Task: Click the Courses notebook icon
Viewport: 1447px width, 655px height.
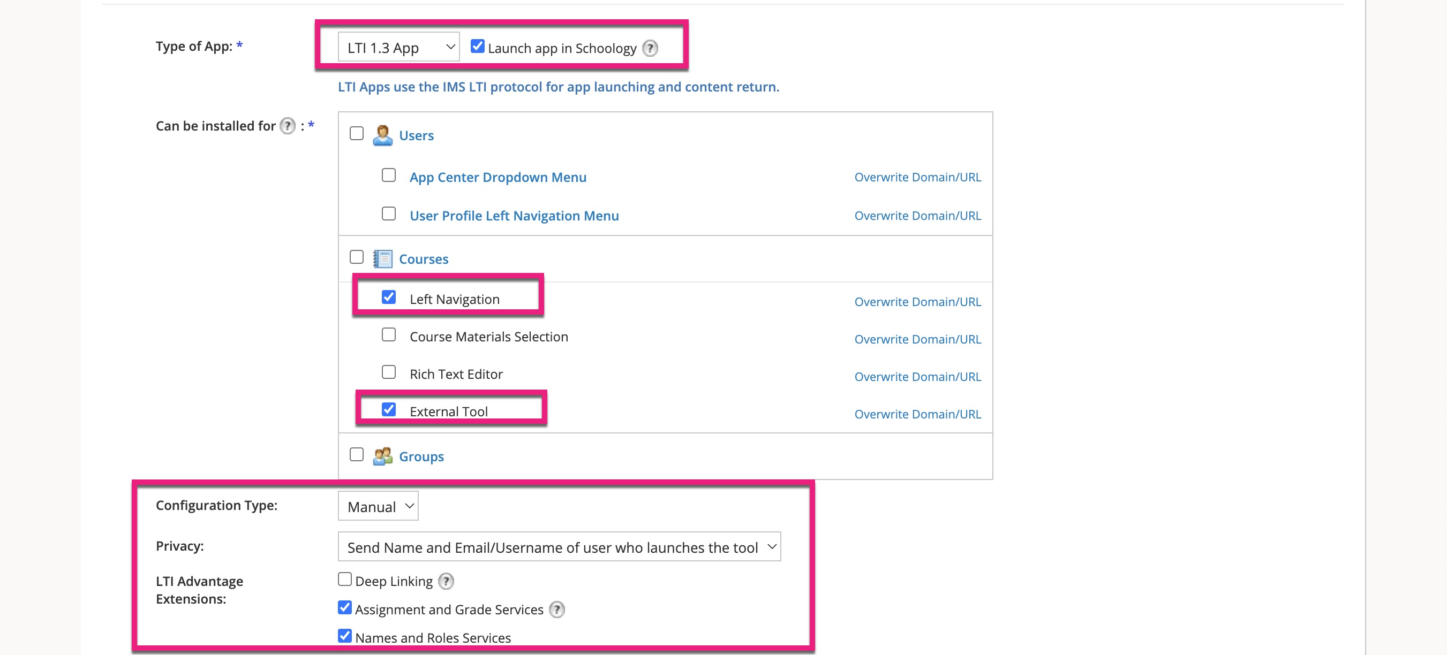Action: point(382,259)
